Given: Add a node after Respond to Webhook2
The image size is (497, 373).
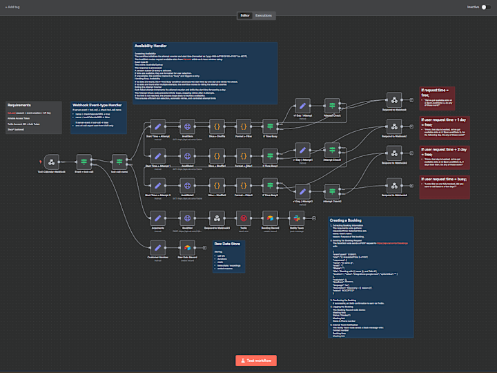Looking at the screenshot, I should tap(411, 153).
